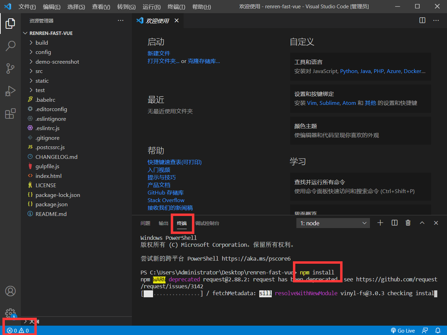Viewport: 447px width, 335px height.
Task: Start Go Live server
Action: coord(403,331)
